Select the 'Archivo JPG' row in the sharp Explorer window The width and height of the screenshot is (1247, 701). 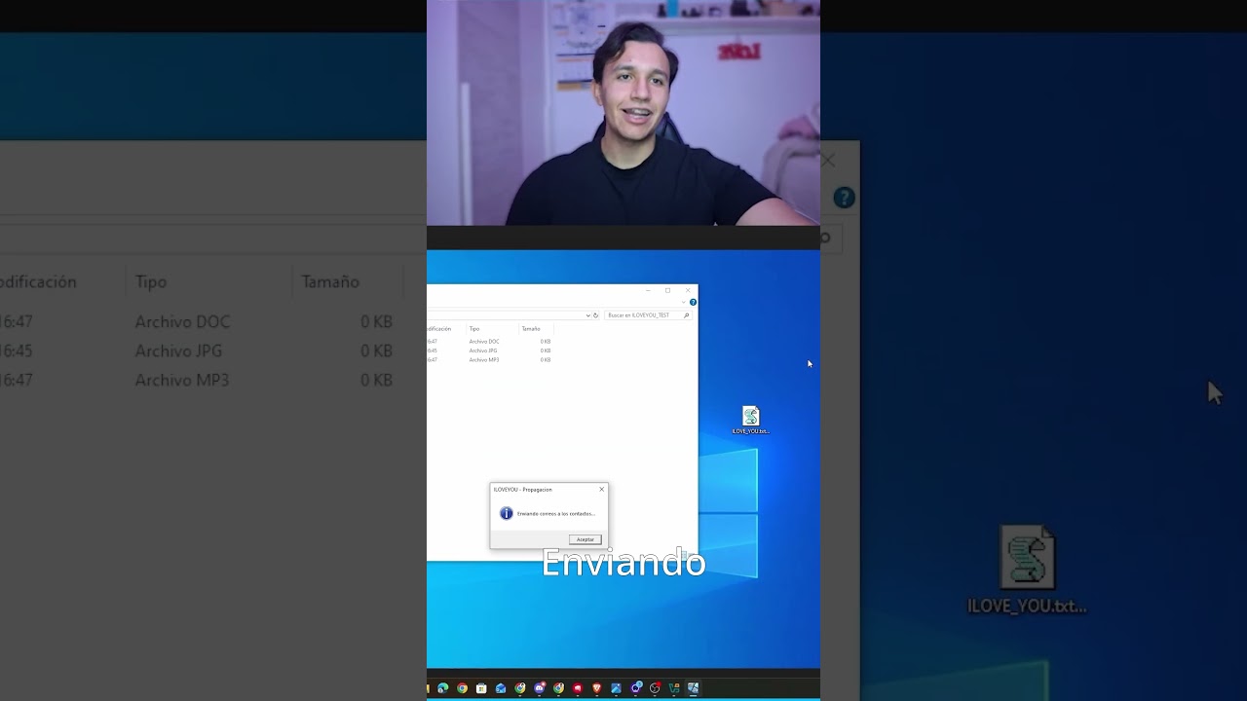tap(489, 350)
